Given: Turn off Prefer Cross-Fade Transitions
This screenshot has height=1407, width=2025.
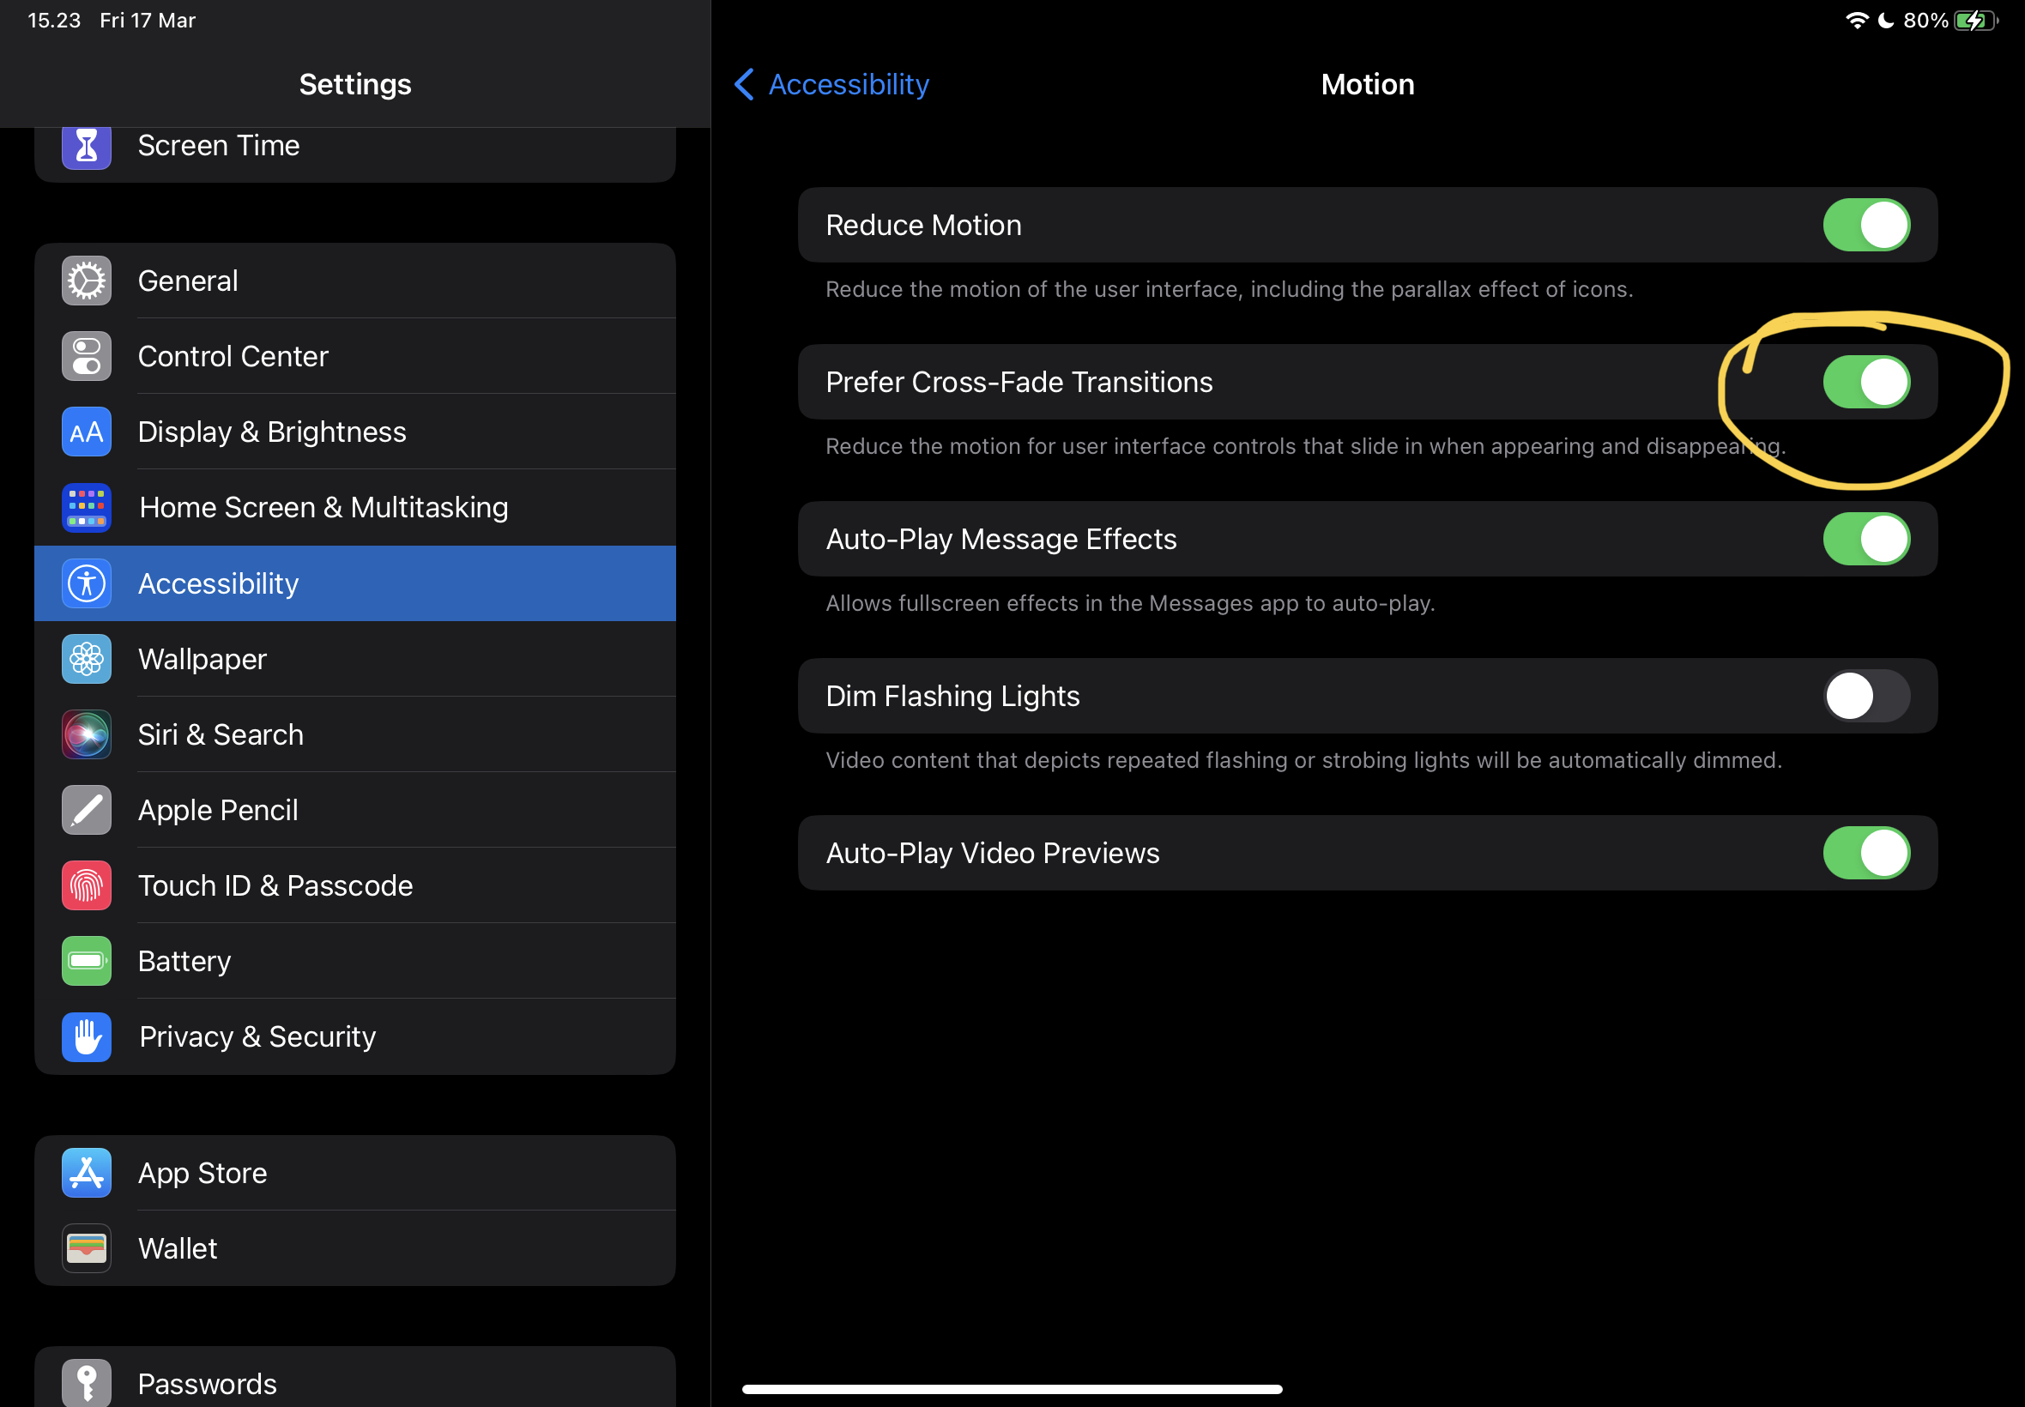Looking at the screenshot, I should click(1865, 382).
